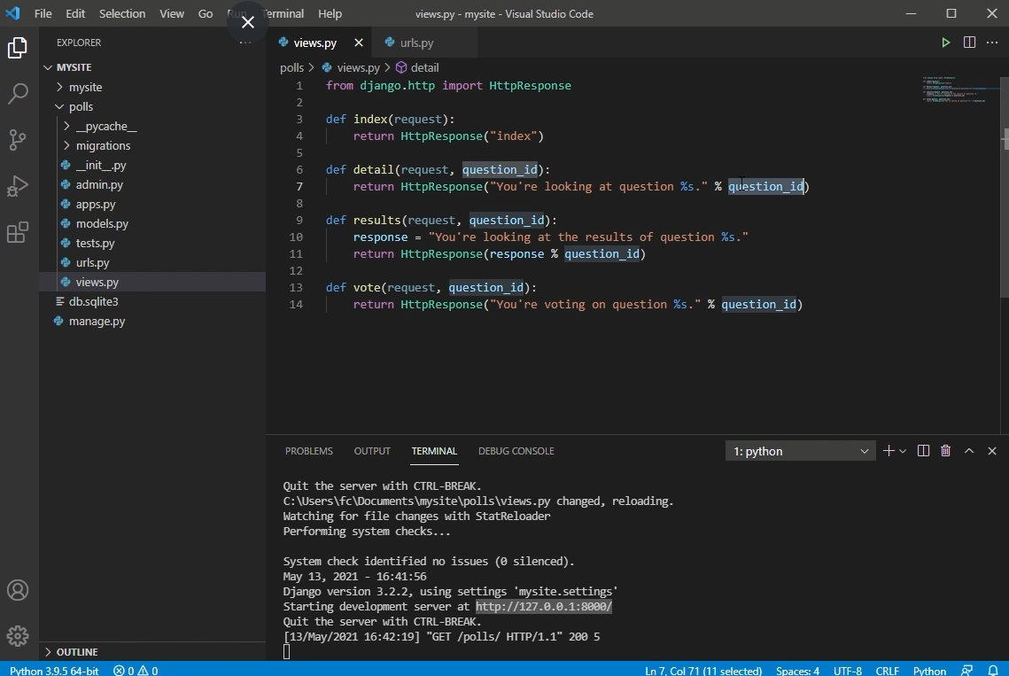Open the Explorer view in activity bar
Viewport: 1009px width, 676px height.
coord(18,48)
